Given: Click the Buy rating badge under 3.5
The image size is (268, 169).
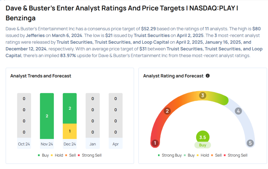Looking at the screenshot, I should coord(203,145).
